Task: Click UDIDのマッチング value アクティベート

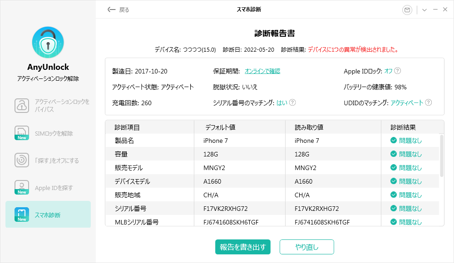Action: coord(407,103)
